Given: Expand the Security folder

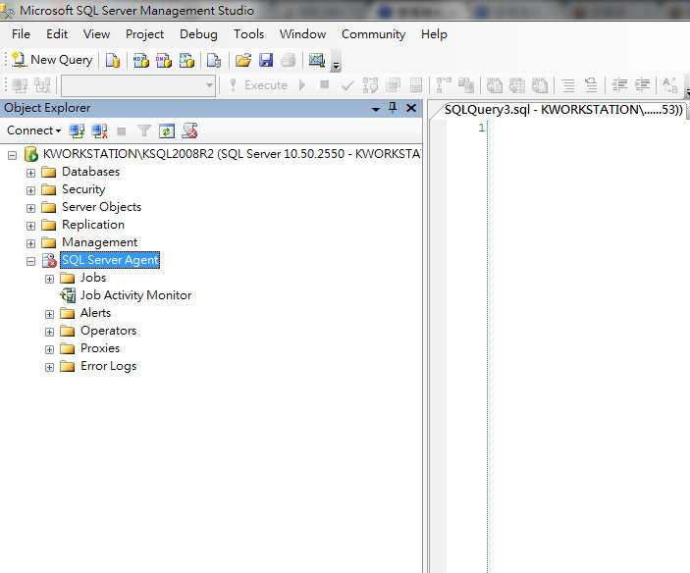Looking at the screenshot, I should tap(30, 190).
